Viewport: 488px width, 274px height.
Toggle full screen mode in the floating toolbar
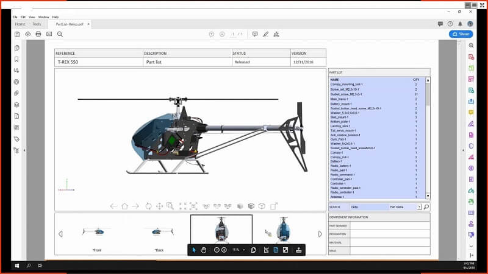click(285, 250)
